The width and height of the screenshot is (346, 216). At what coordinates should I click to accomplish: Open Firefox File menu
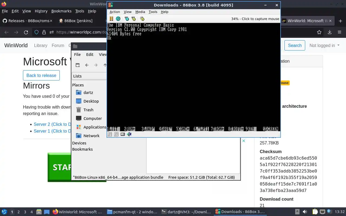point(5,11)
